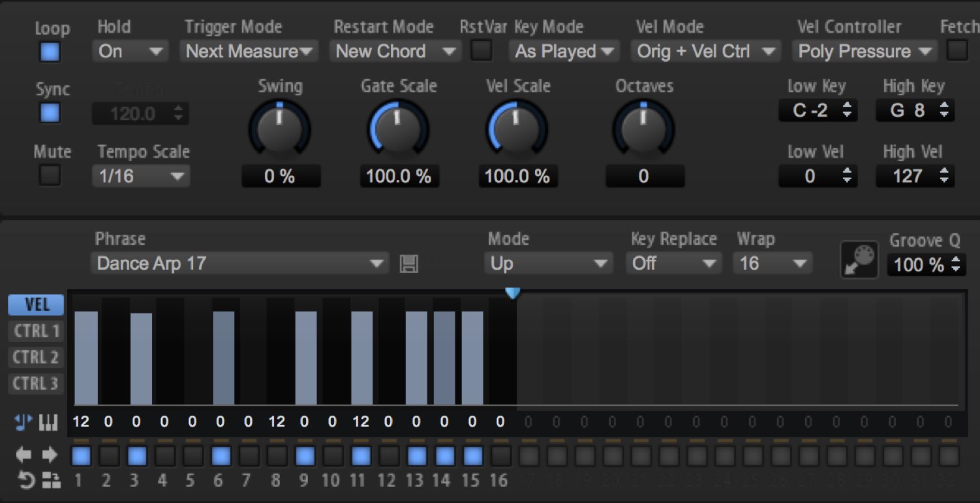The width and height of the screenshot is (980, 503).
Task: Open the Phrase dropdown showing Dance Arp 17
Action: click(x=240, y=264)
